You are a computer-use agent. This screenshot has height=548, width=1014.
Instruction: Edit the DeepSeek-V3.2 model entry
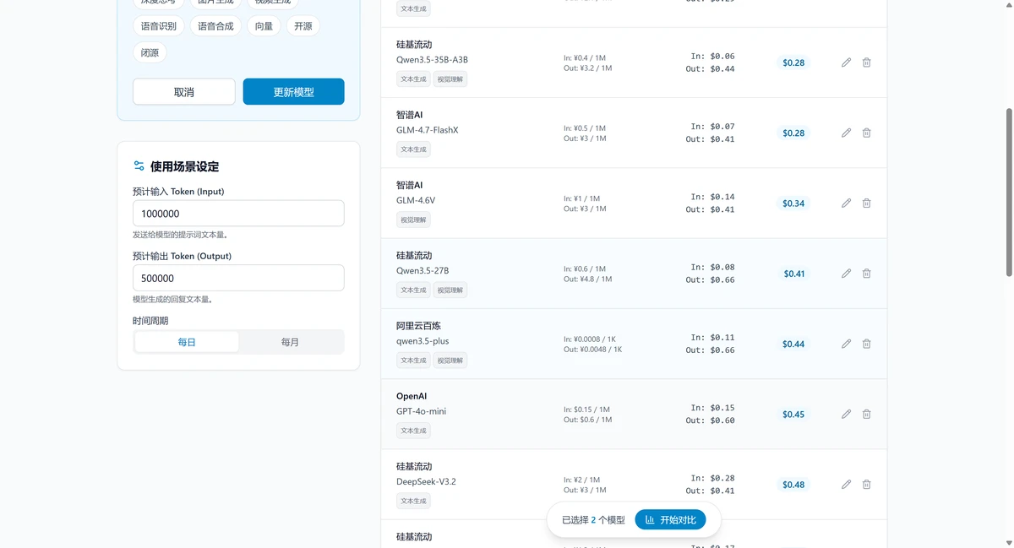[846, 484]
